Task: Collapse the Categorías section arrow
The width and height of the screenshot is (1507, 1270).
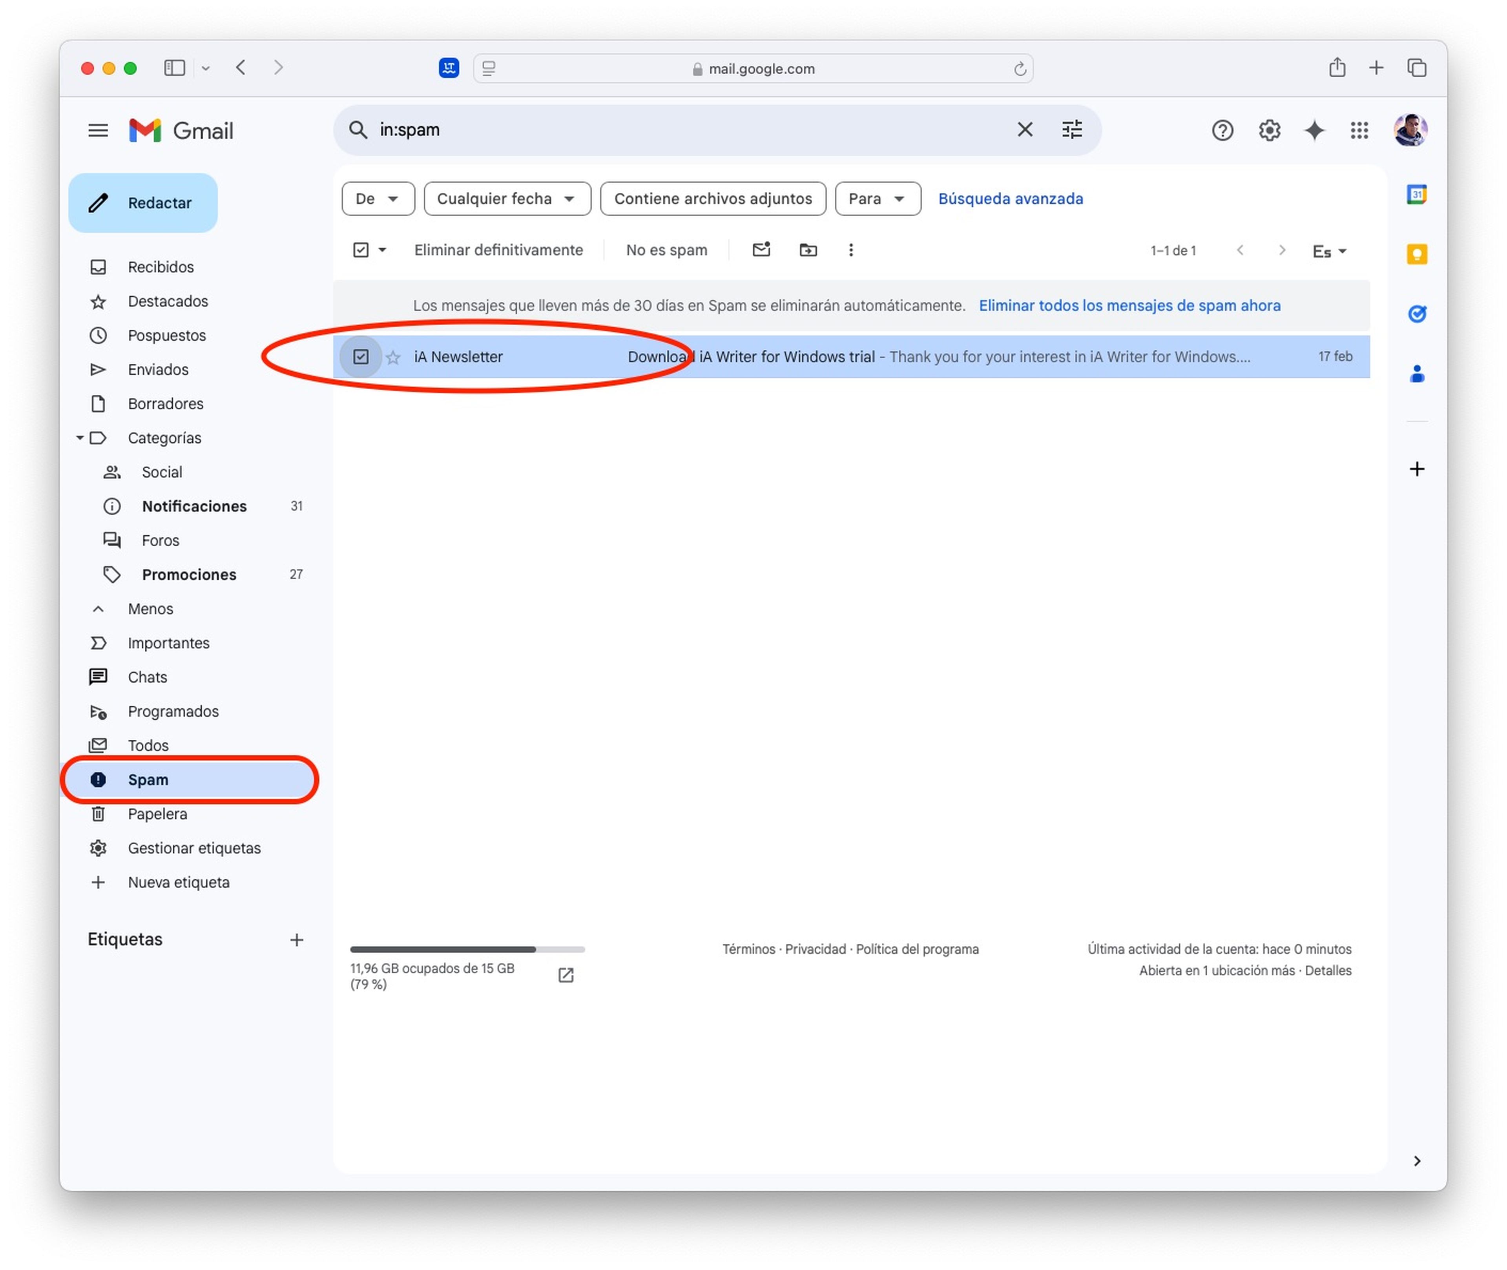Action: (x=79, y=438)
